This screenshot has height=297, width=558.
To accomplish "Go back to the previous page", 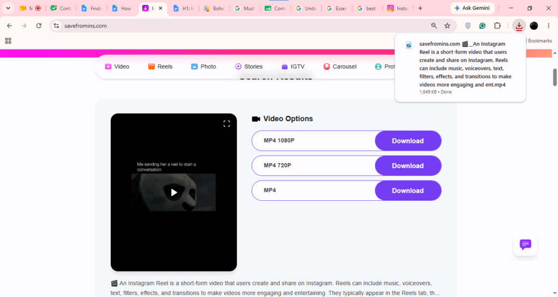I will [10, 26].
